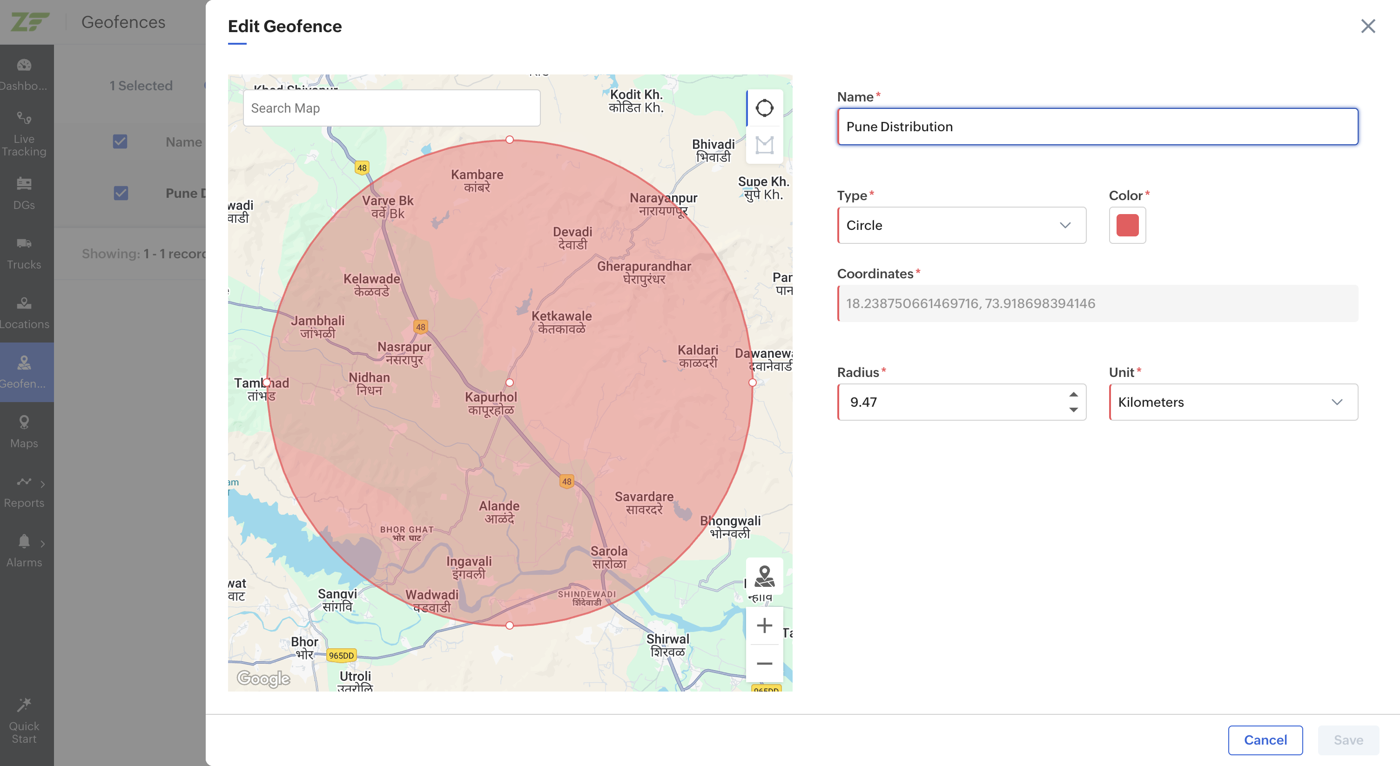
Task: Open Trucks section in sidebar
Action: 24,253
